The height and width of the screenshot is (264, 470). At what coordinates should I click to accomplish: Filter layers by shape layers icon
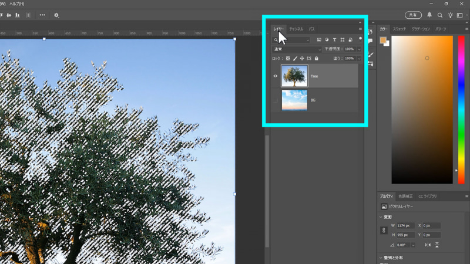343,40
